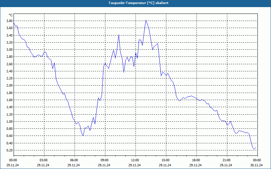Click the "0,40" y-axis label
This screenshot has height=169, width=271.
click(10, 143)
